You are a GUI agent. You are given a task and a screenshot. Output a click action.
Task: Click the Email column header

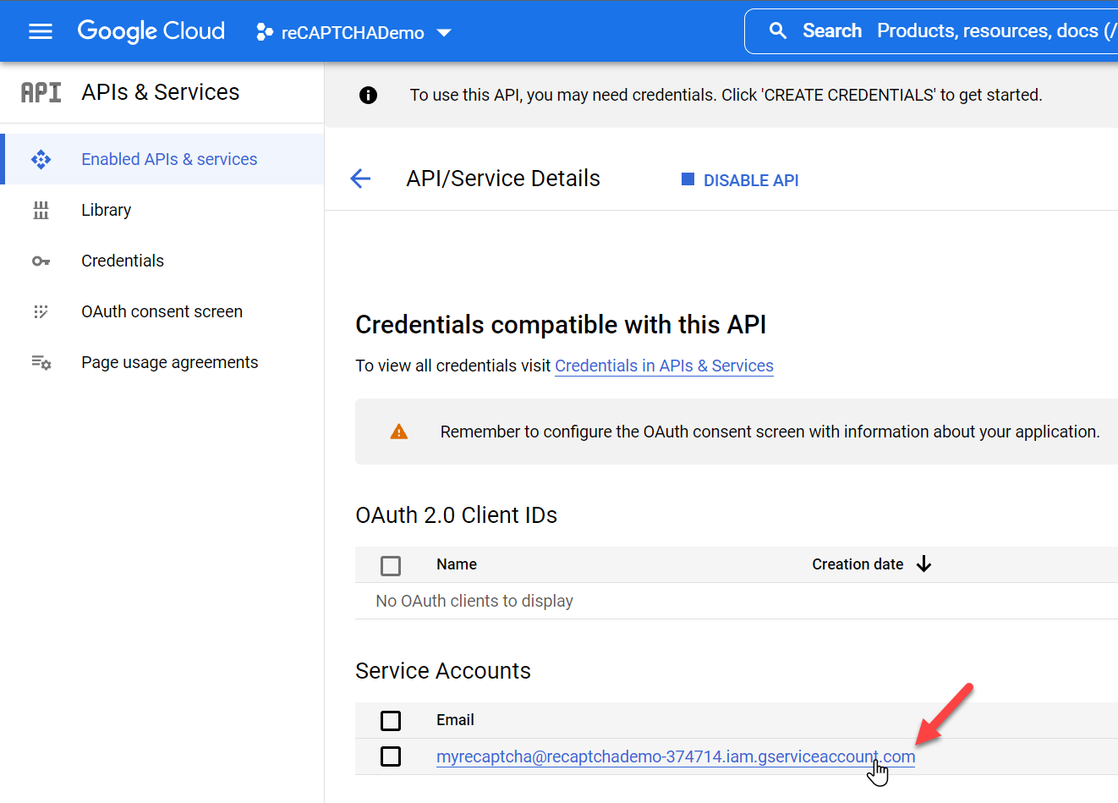click(455, 720)
